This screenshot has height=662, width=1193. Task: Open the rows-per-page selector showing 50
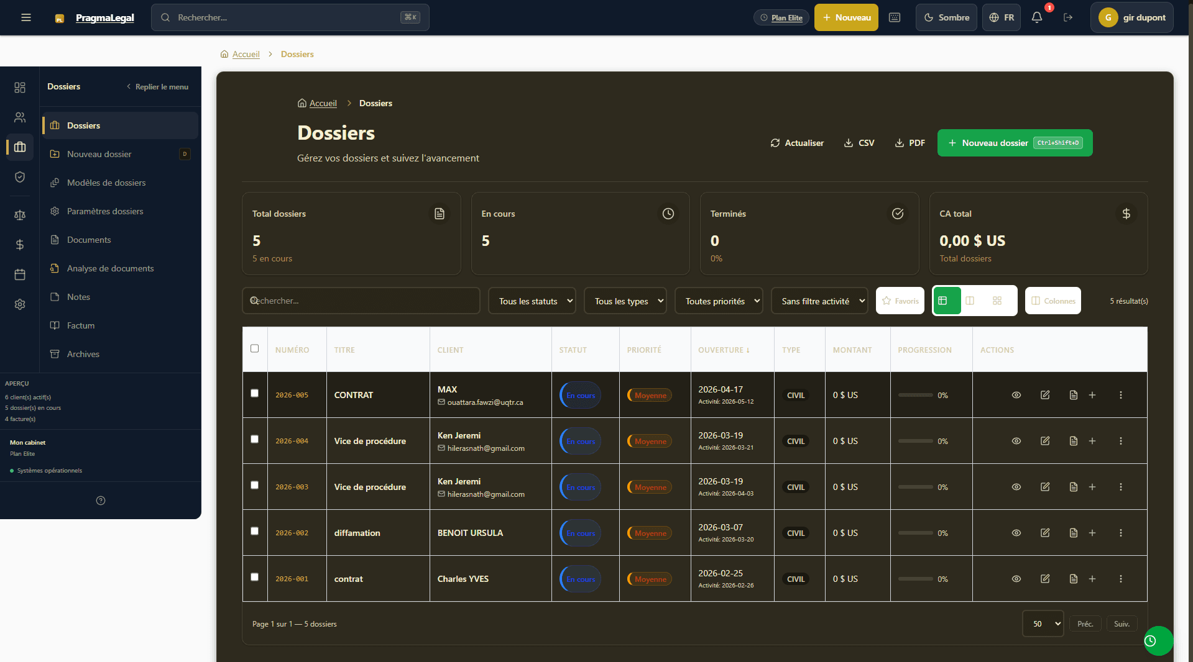[x=1043, y=623]
